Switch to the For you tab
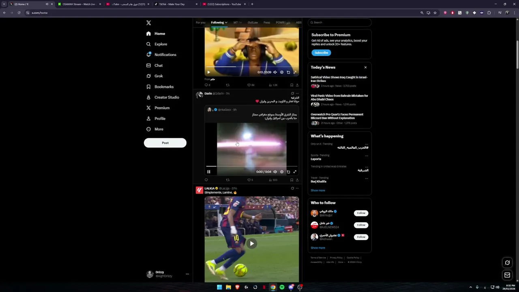Image resolution: width=519 pixels, height=292 pixels. pyautogui.click(x=200, y=23)
